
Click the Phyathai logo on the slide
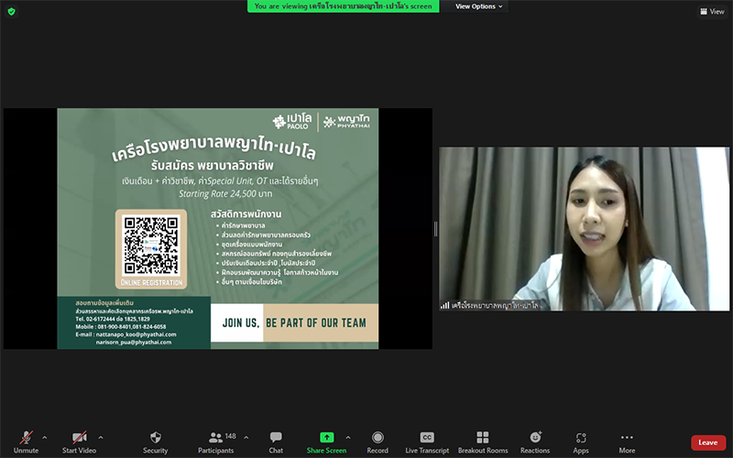tap(346, 122)
